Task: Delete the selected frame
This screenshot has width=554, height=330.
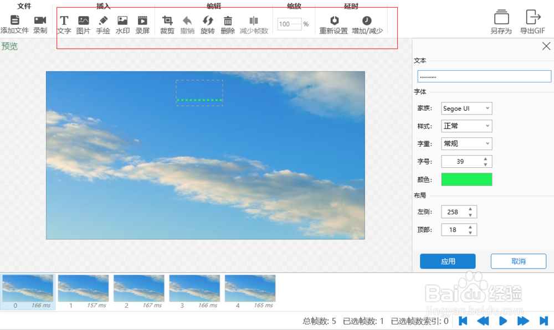Action: pos(228,24)
